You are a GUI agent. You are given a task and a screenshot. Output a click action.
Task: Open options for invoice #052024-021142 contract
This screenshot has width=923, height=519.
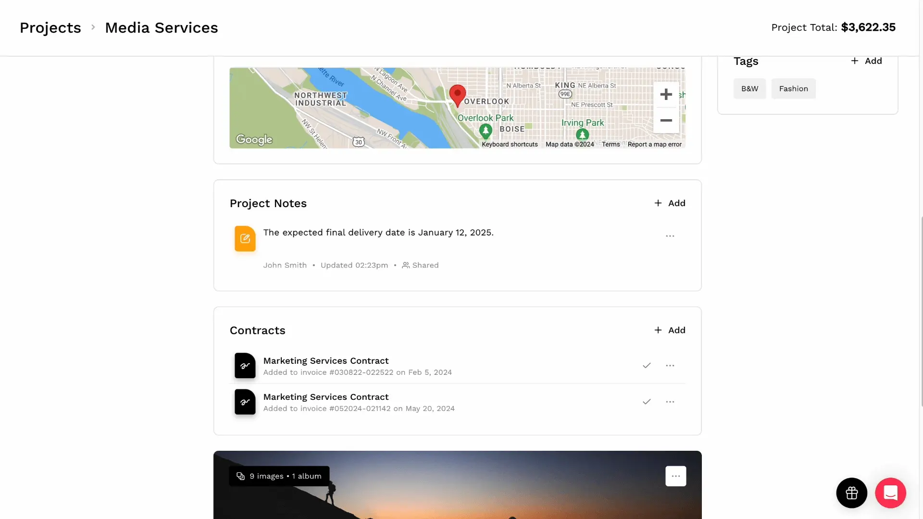(x=670, y=402)
